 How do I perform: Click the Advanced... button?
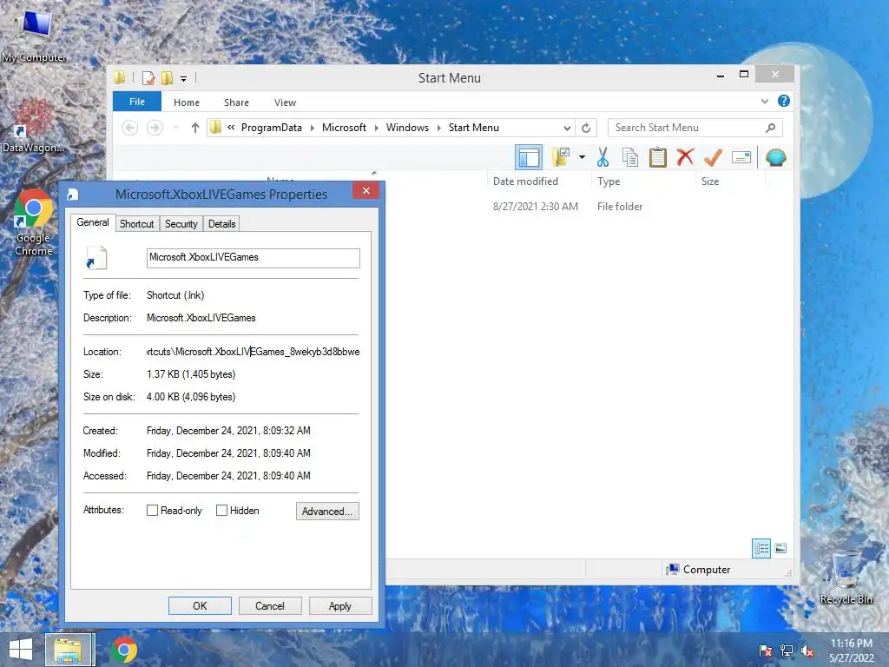[x=327, y=511]
